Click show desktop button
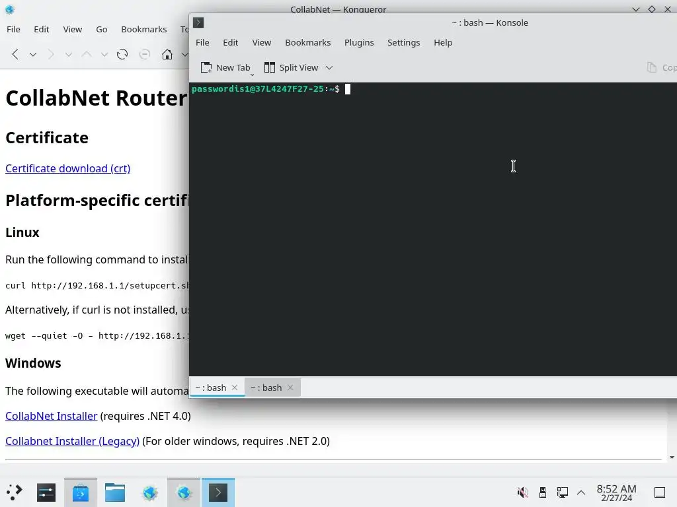The image size is (677, 507). point(660,492)
